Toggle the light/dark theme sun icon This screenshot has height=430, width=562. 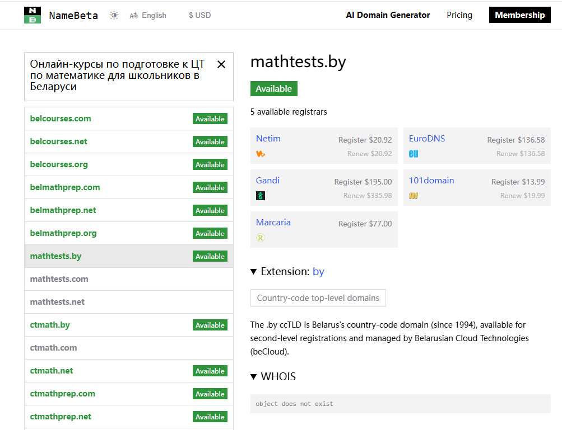pos(114,16)
